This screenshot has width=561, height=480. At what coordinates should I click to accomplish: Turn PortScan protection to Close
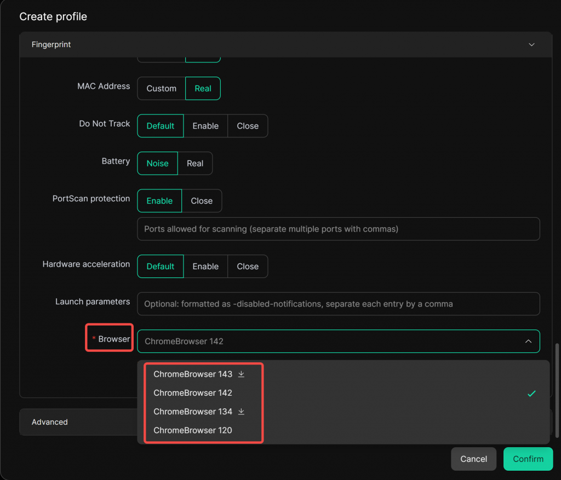202,201
